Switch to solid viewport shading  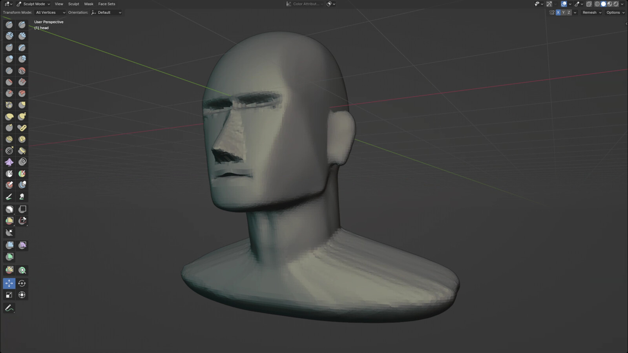[x=604, y=4]
